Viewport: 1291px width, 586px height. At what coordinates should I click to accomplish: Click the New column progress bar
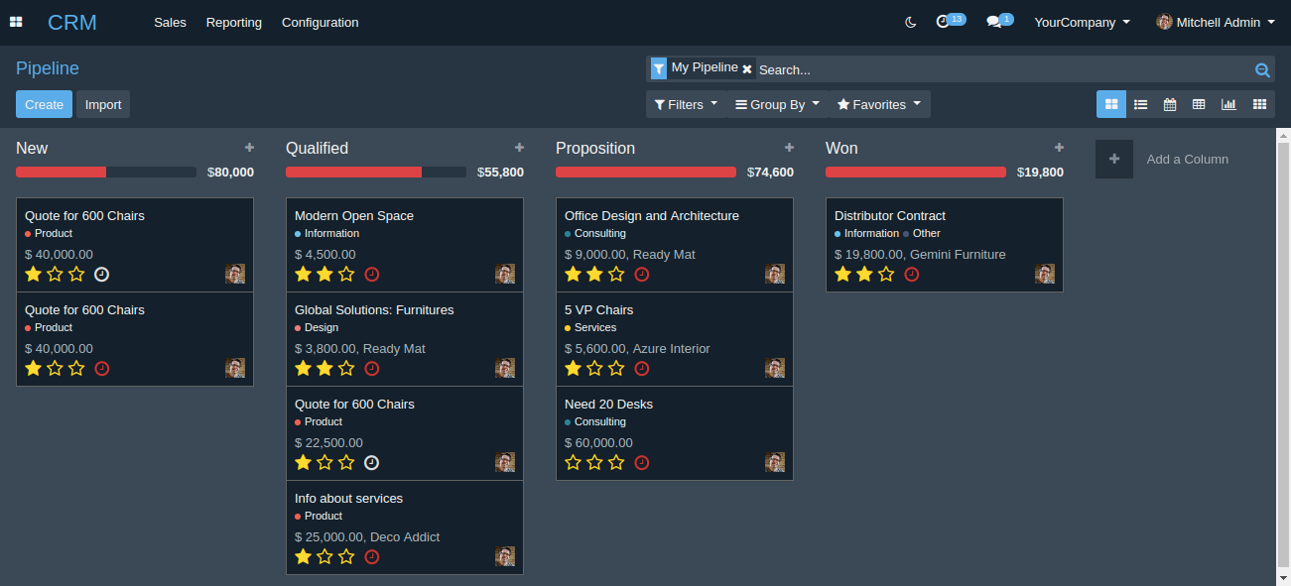click(x=106, y=172)
